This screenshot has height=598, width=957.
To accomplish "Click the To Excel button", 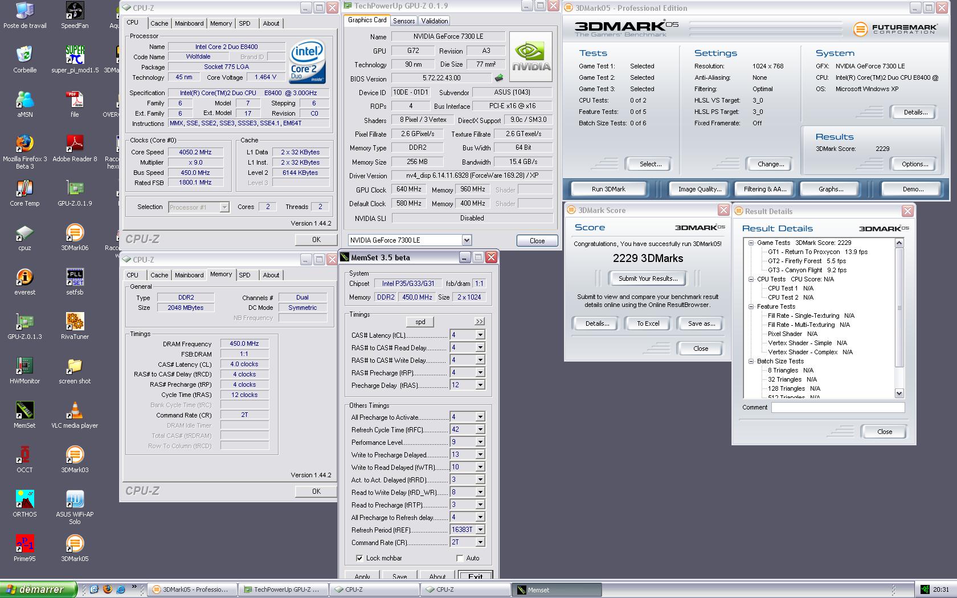I will tap(648, 323).
